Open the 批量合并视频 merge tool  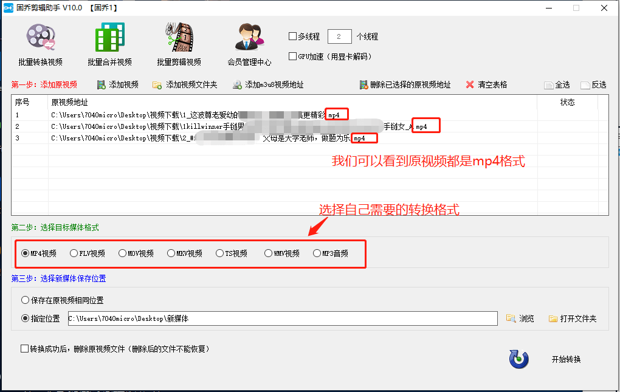tap(109, 44)
